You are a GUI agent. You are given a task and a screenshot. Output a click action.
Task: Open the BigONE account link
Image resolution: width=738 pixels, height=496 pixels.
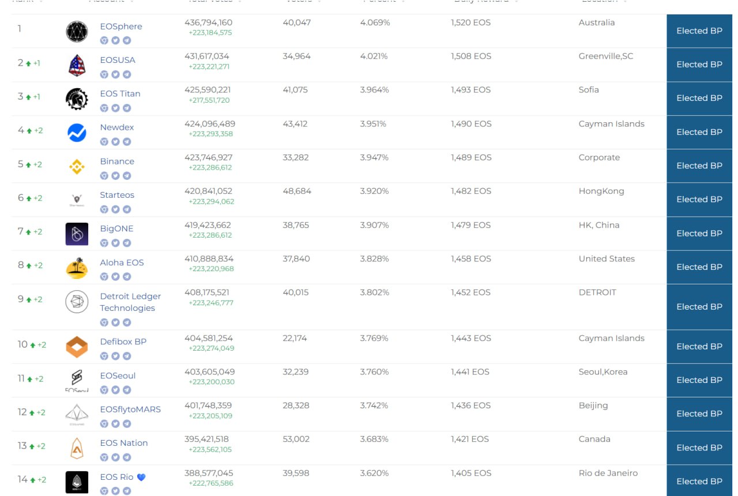click(x=116, y=228)
